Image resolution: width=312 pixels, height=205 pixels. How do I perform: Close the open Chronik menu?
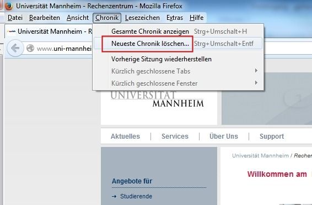pyautogui.click(x=107, y=18)
